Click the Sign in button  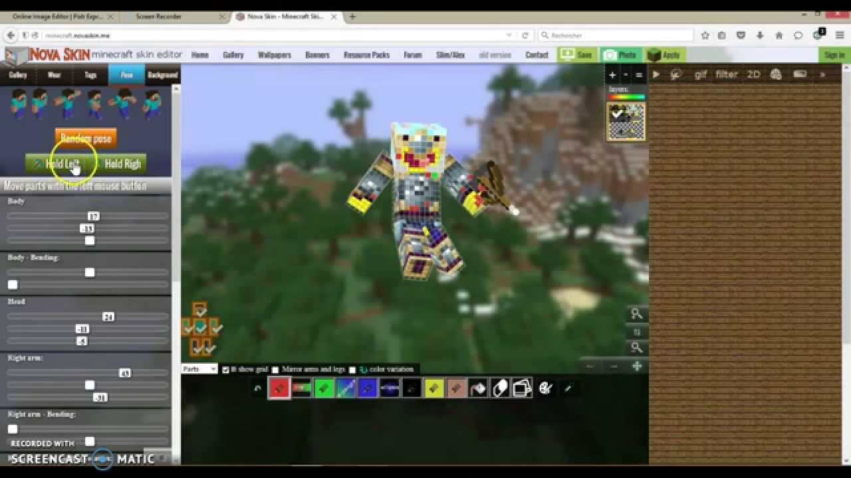tap(834, 55)
